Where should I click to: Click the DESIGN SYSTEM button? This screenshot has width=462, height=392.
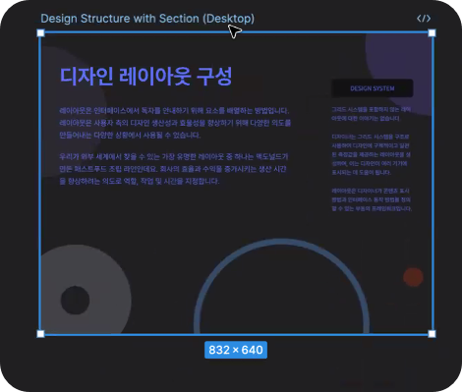click(373, 88)
